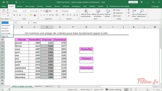Open the exercice 2 sheet tab

tap(49, 86)
